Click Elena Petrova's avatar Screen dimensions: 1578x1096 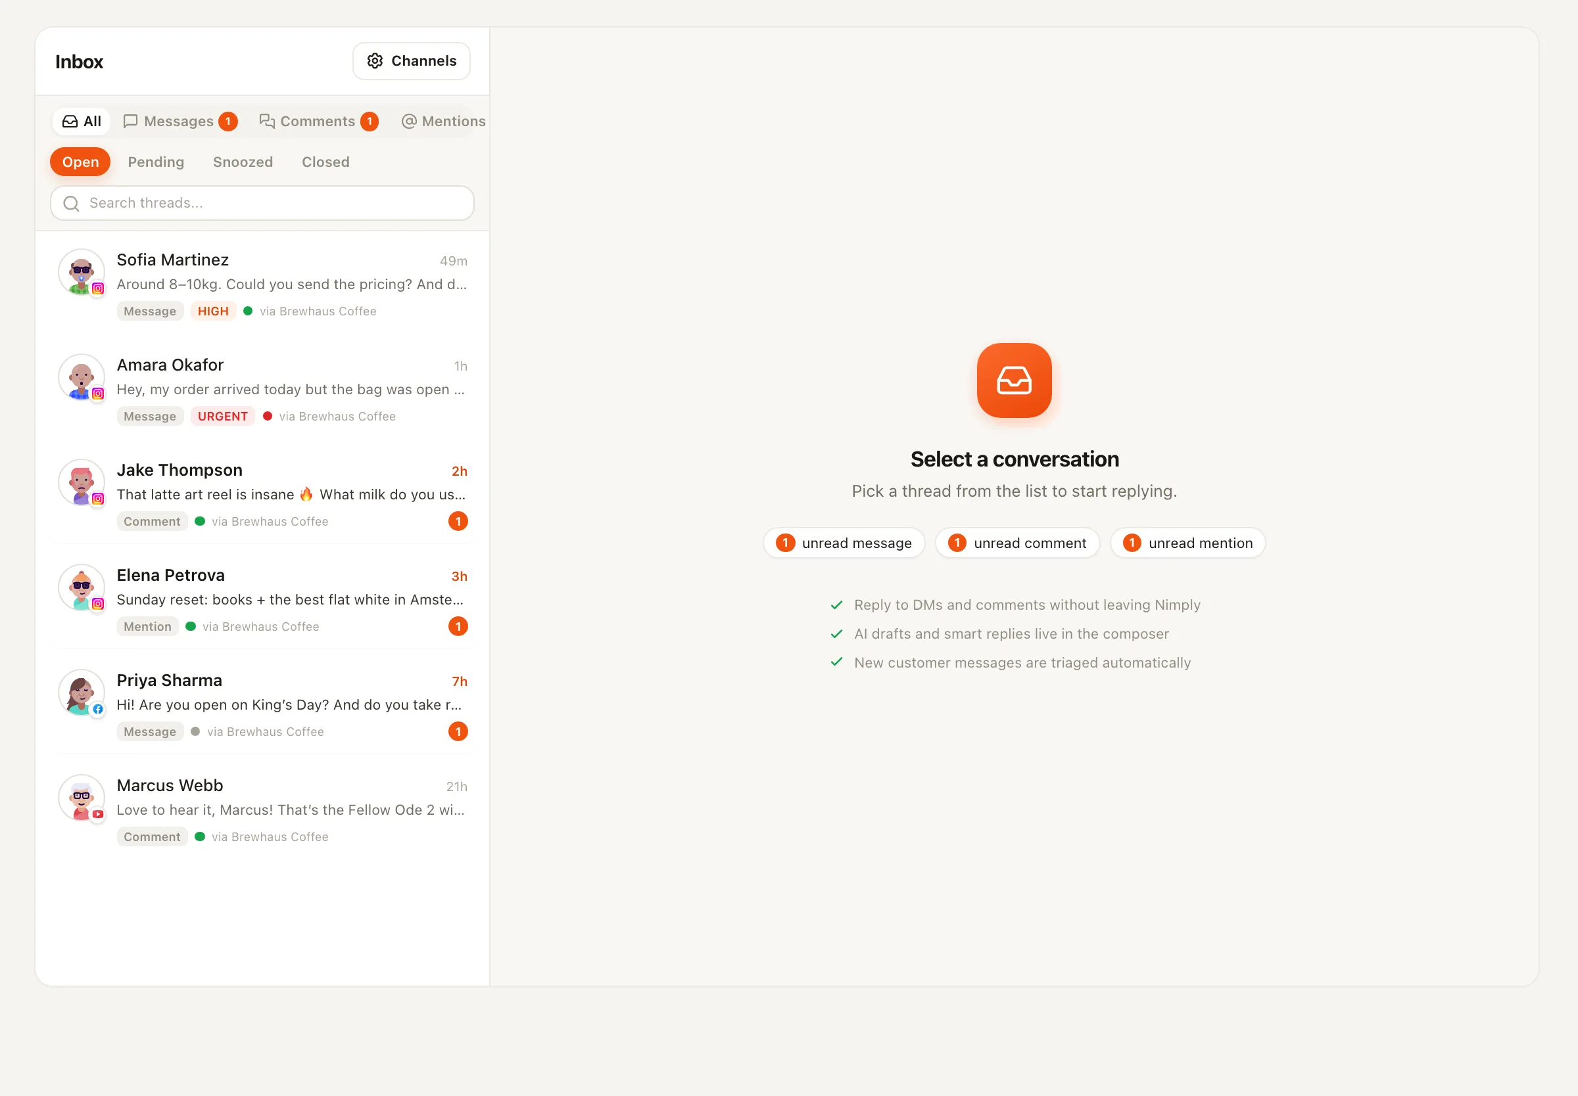click(x=81, y=587)
